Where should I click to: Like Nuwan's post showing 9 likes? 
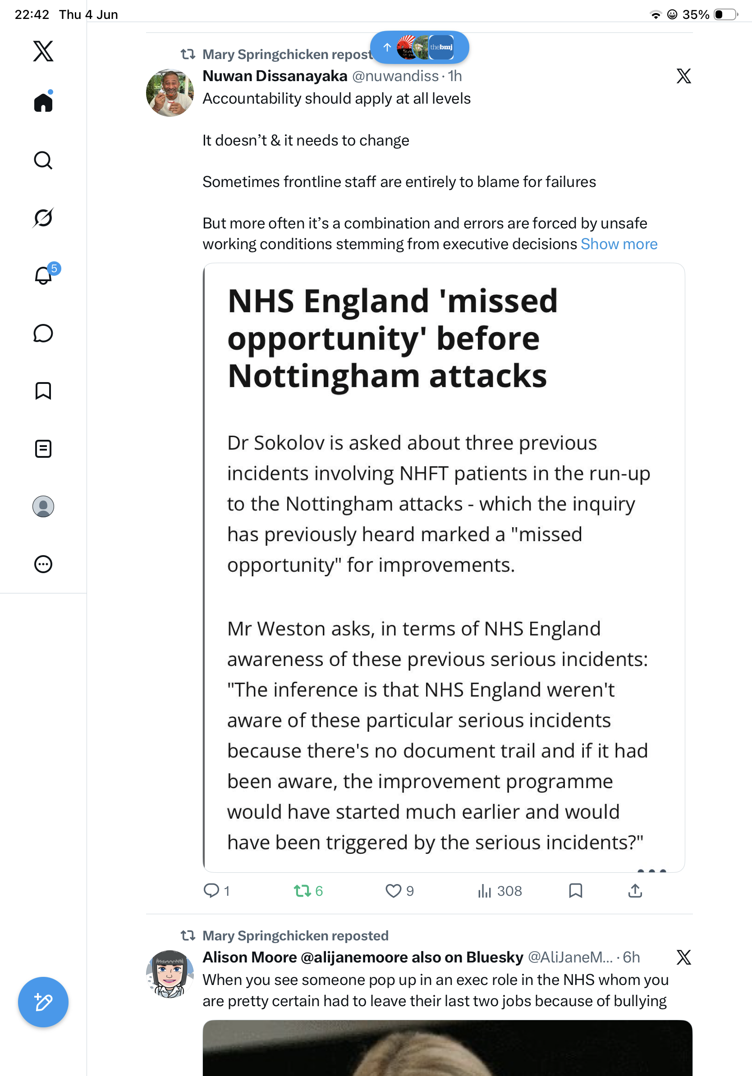click(399, 890)
